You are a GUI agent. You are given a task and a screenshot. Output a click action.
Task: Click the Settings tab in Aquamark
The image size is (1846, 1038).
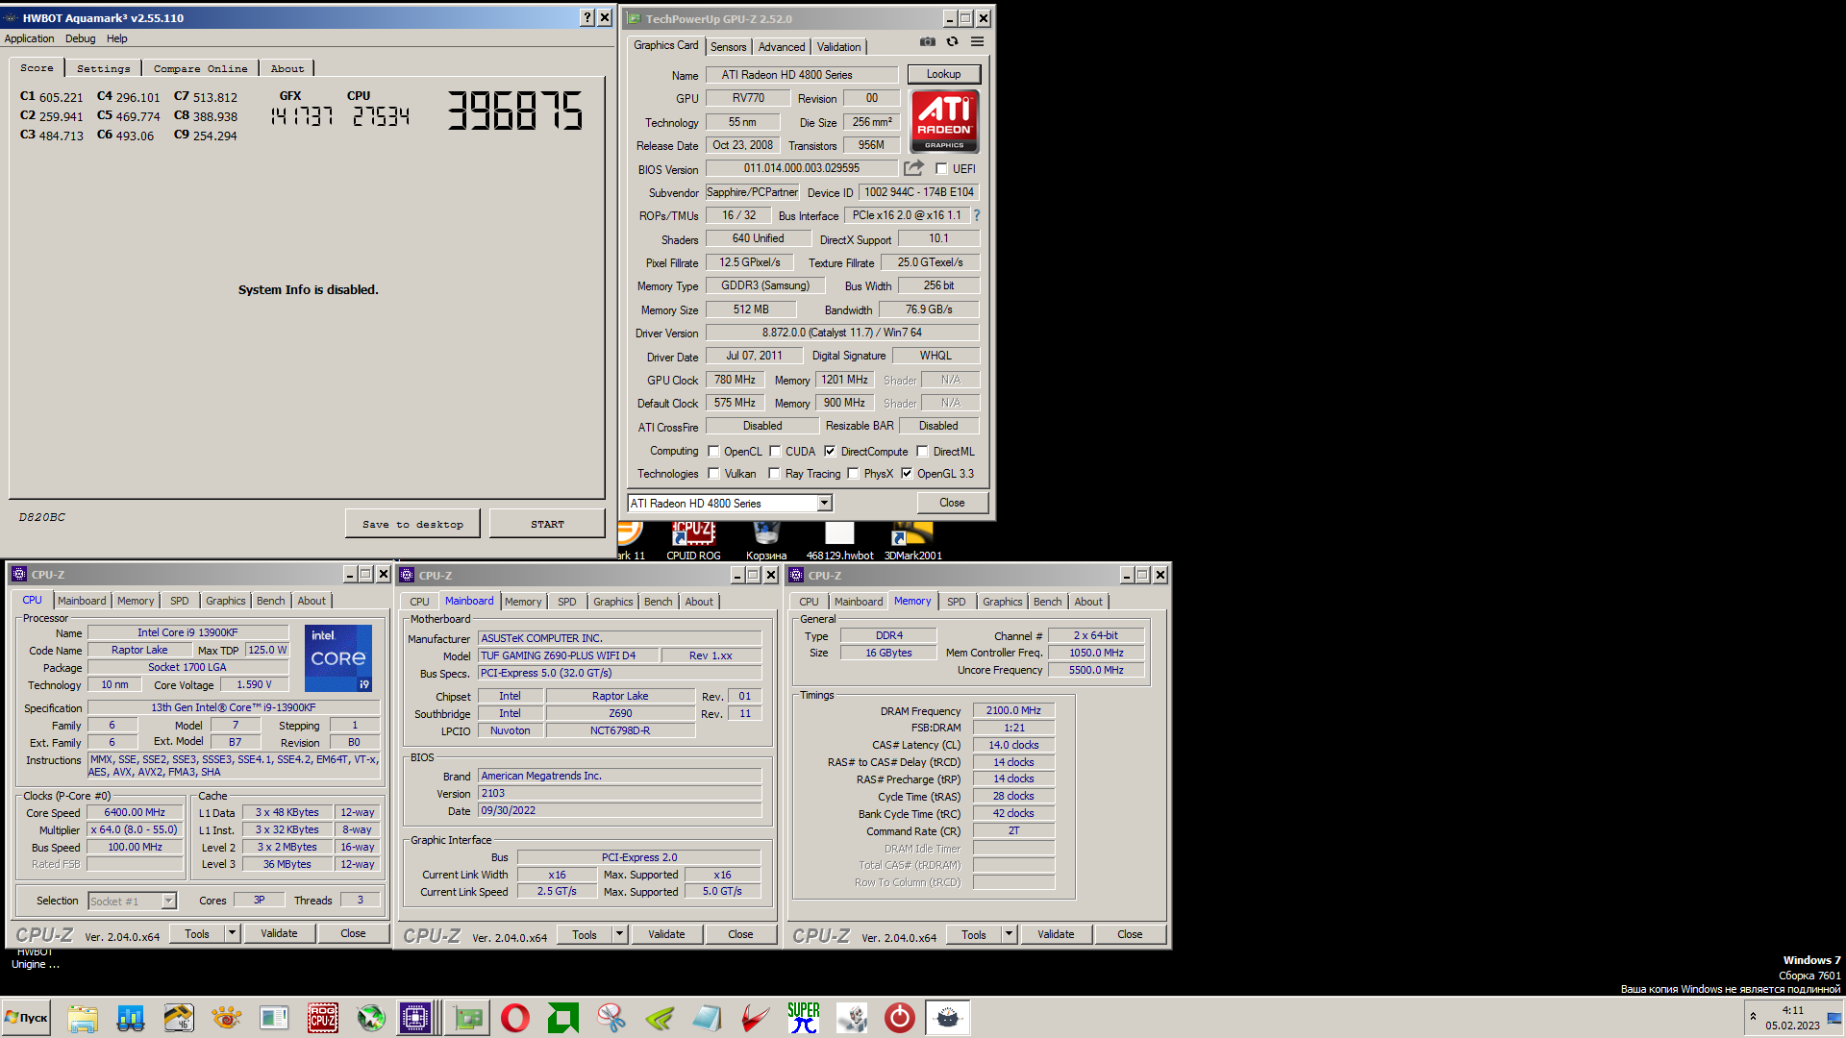(x=103, y=68)
